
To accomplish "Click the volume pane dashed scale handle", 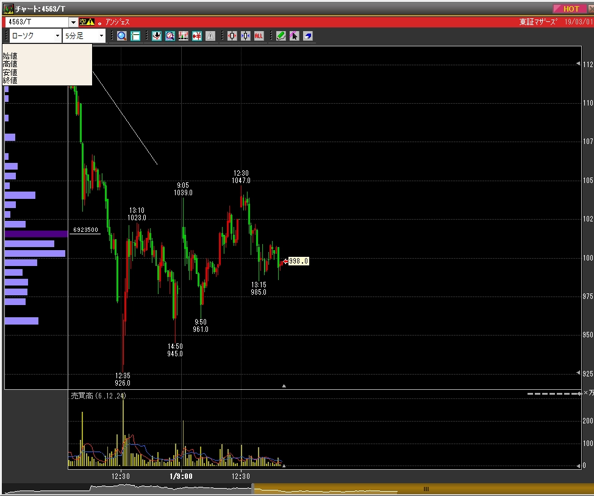I will coord(554,394).
